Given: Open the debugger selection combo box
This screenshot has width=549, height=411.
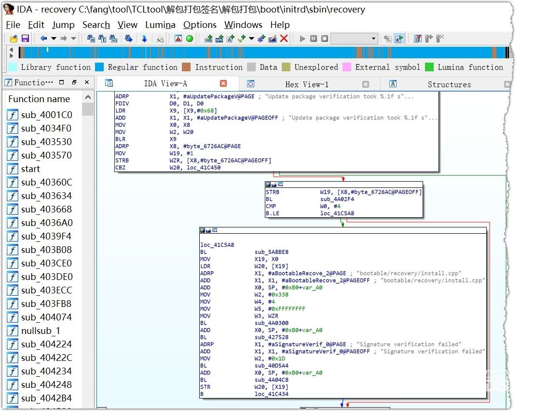Looking at the screenshot, I should (x=354, y=39).
